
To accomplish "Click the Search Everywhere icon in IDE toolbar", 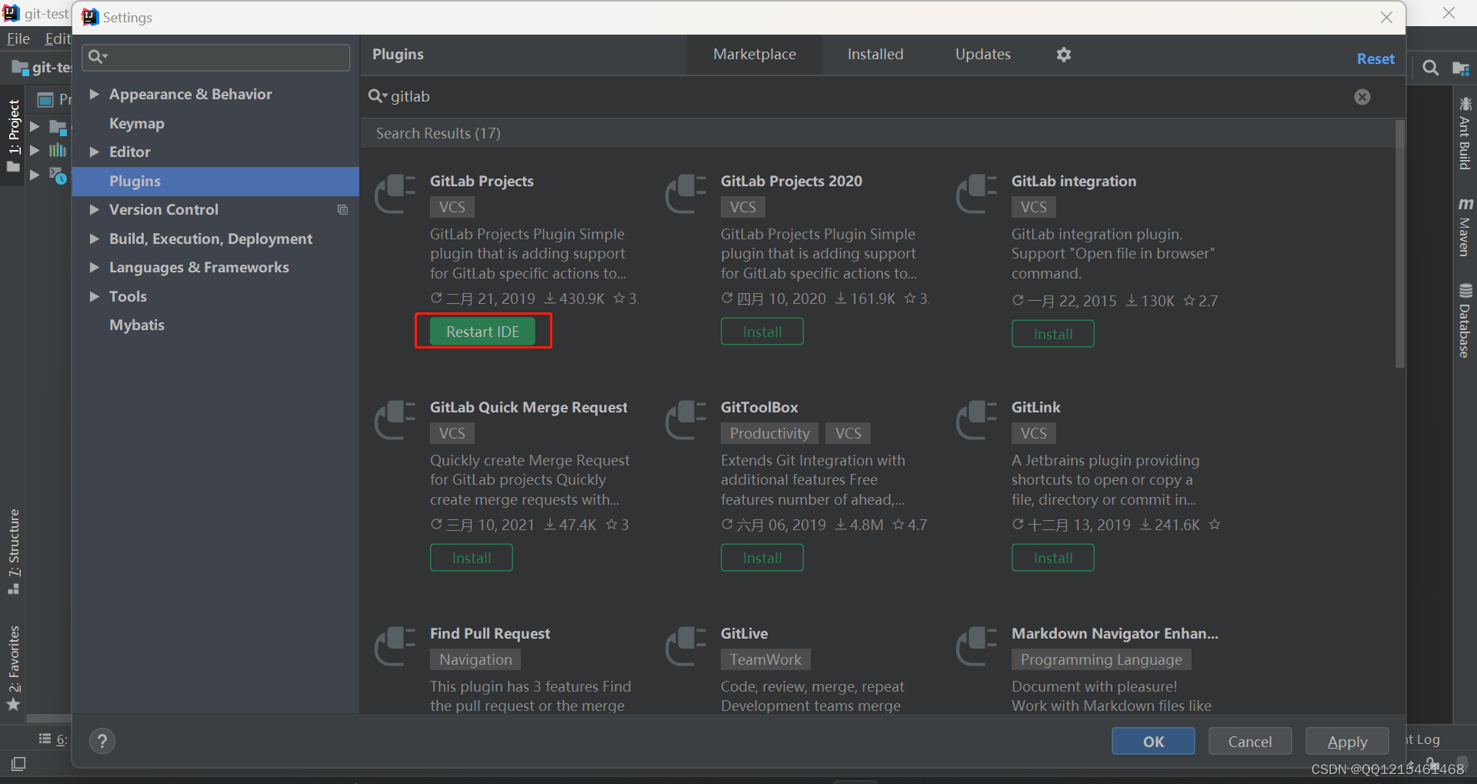I will click(1430, 68).
